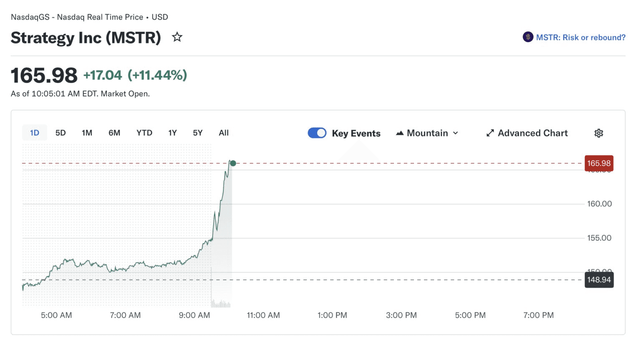
Task: Toggle Key Events off then verify chart updates
Action: (x=317, y=133)
